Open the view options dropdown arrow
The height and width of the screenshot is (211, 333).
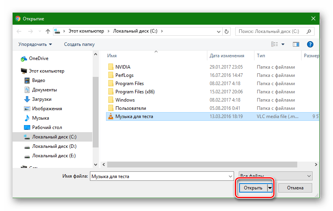click(283, 44)
